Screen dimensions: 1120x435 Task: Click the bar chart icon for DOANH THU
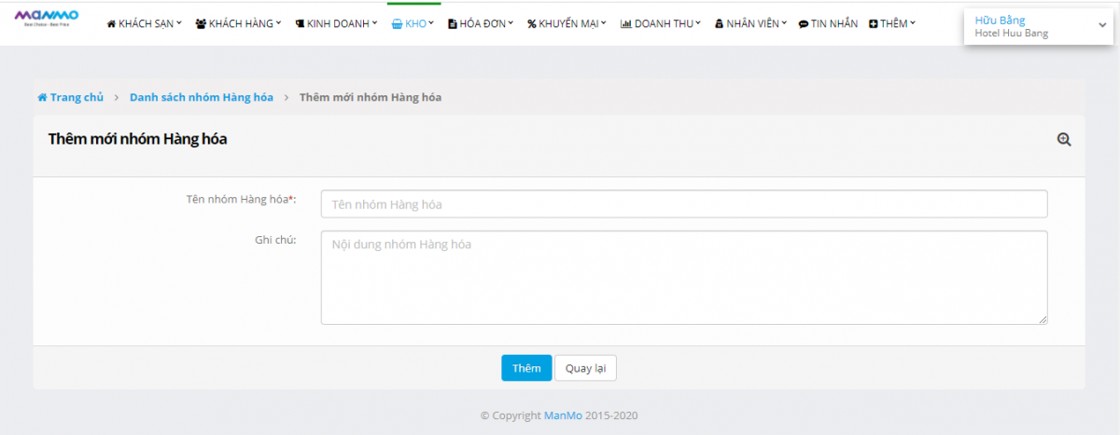625,23
